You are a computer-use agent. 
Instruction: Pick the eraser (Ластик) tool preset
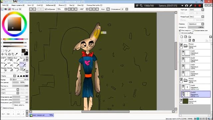click(x=23, y=59)
